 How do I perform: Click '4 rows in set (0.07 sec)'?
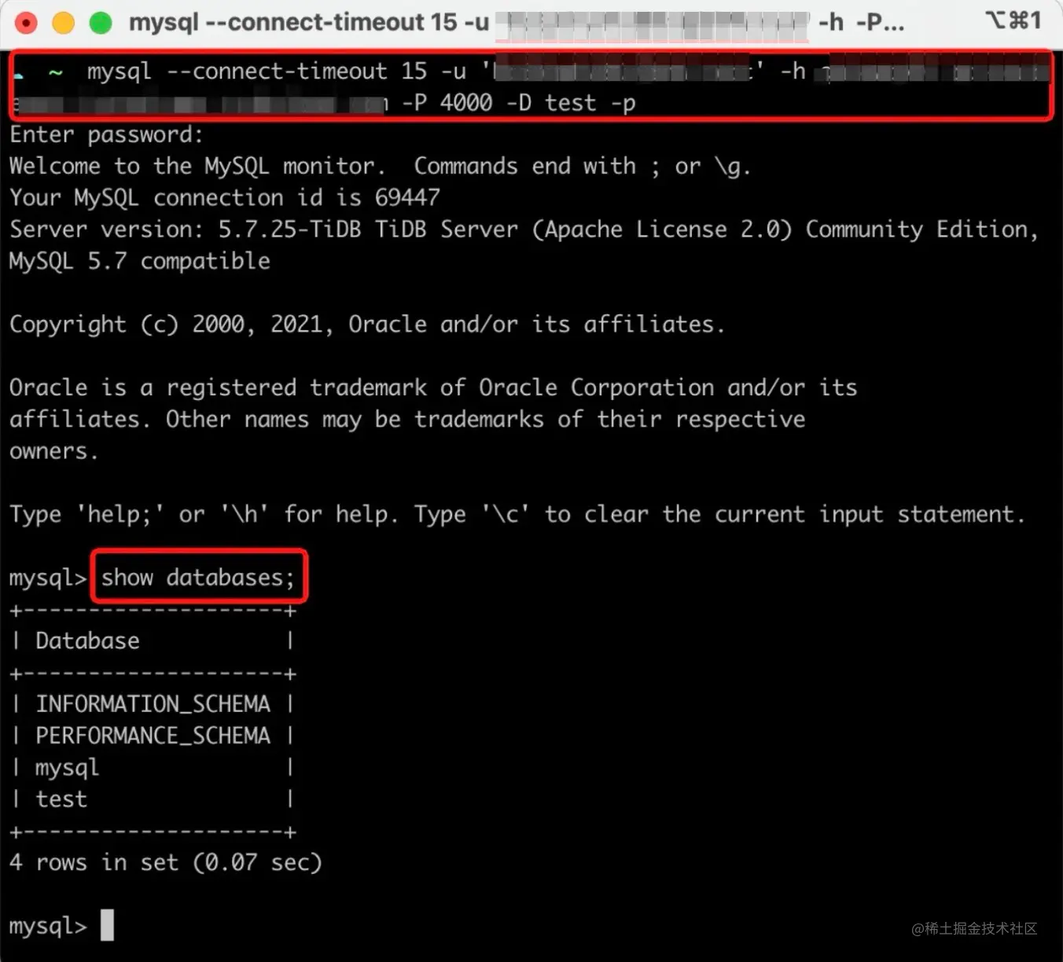point(165,863)
